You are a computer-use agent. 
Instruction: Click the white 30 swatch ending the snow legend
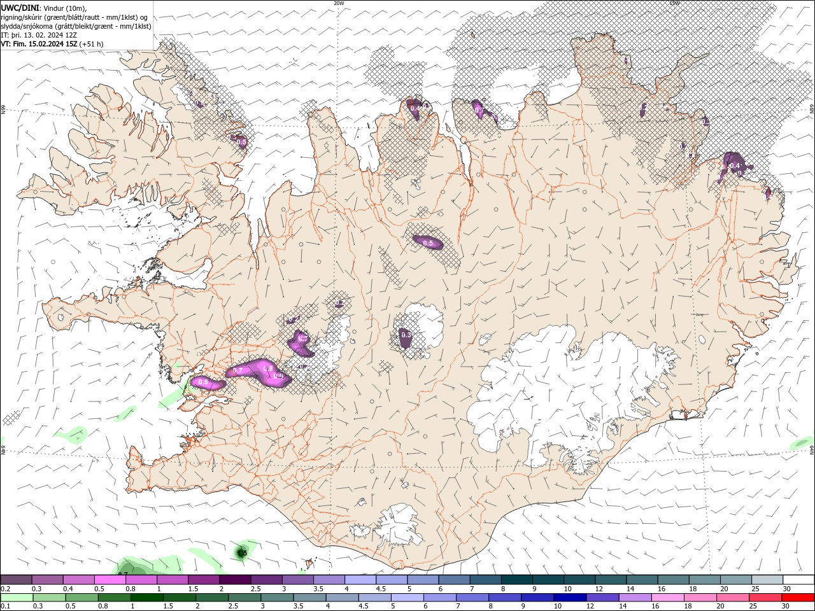pos(798,580)
